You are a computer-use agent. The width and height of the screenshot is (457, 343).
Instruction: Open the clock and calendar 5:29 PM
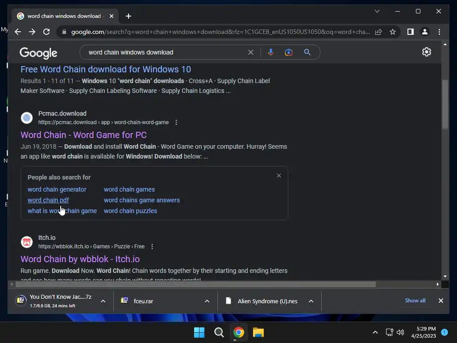424,332
